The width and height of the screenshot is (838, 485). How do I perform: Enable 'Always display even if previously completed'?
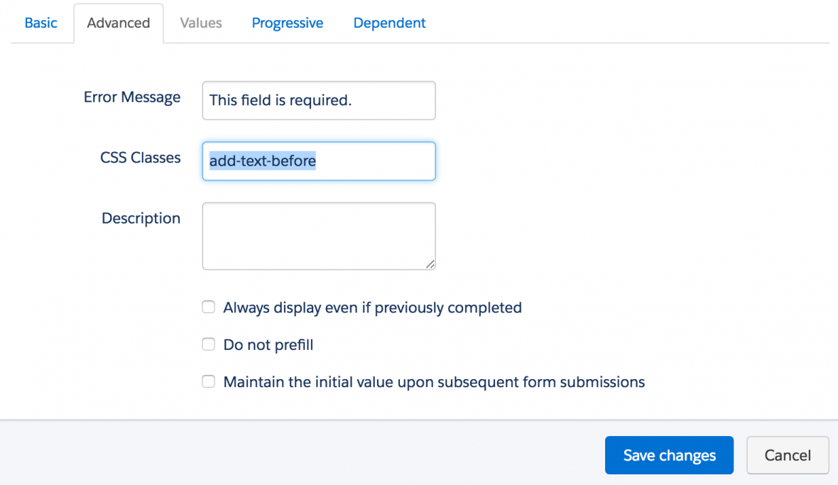click(208, 307)
